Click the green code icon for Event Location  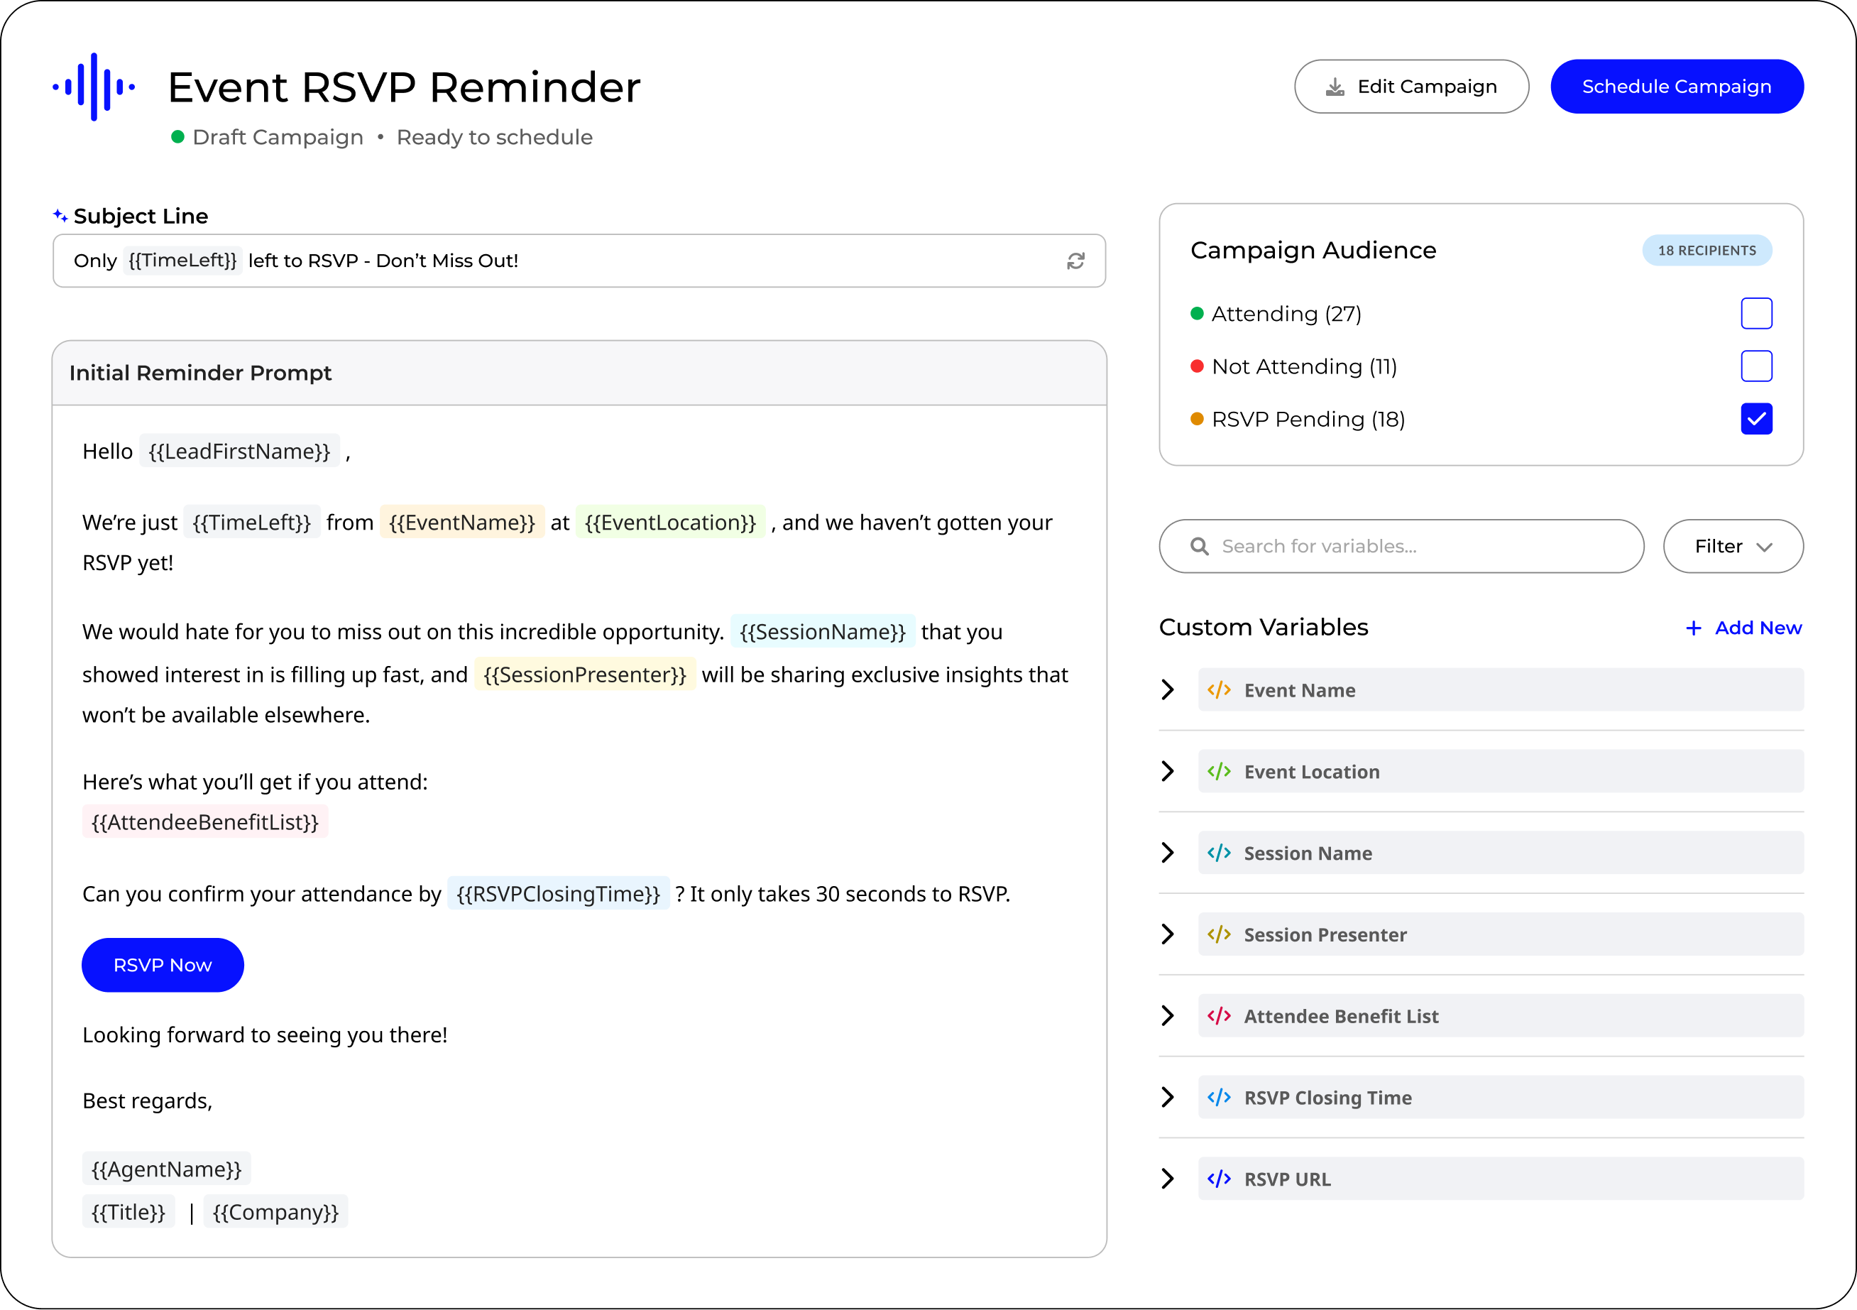point(1219,771)
